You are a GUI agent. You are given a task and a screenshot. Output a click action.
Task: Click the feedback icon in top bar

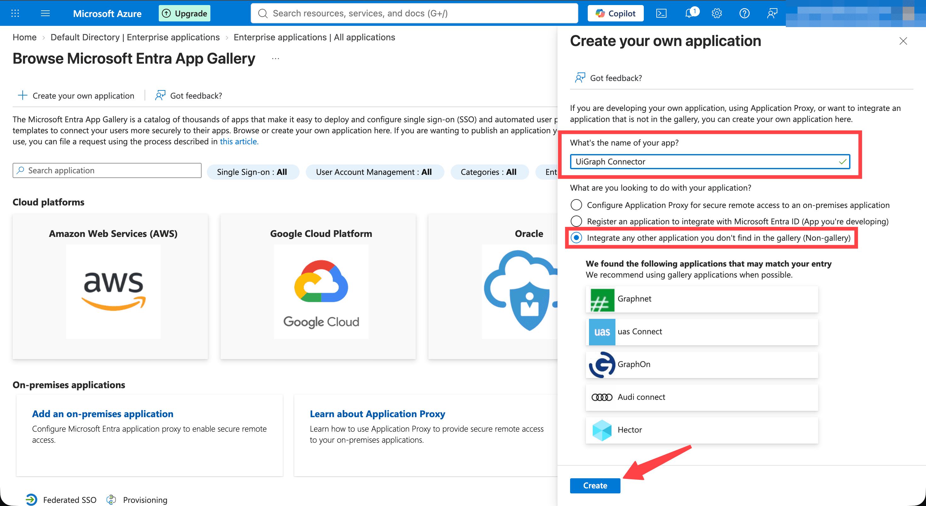tap(772, 13)
